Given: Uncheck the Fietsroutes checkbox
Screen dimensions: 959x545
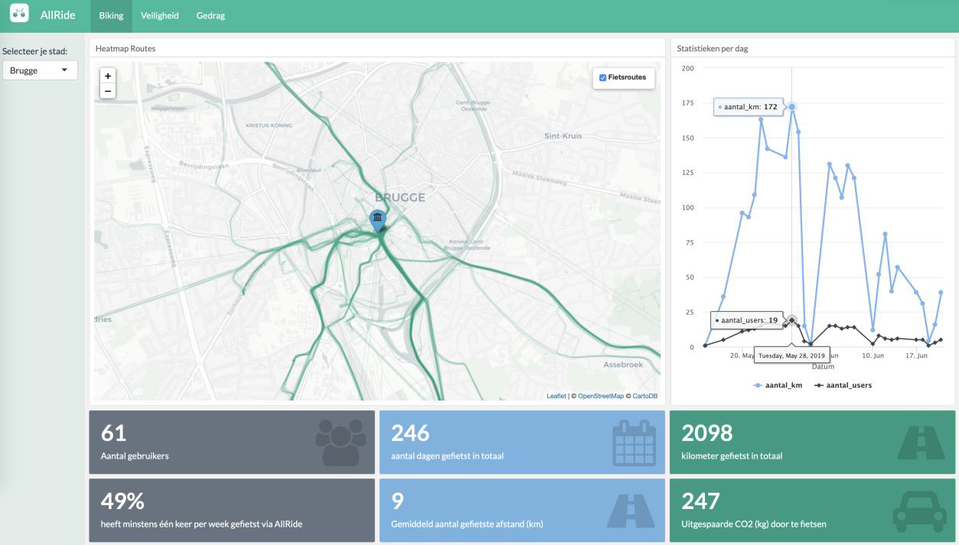Looking at the screenshot, I should (x=603, y=77).
